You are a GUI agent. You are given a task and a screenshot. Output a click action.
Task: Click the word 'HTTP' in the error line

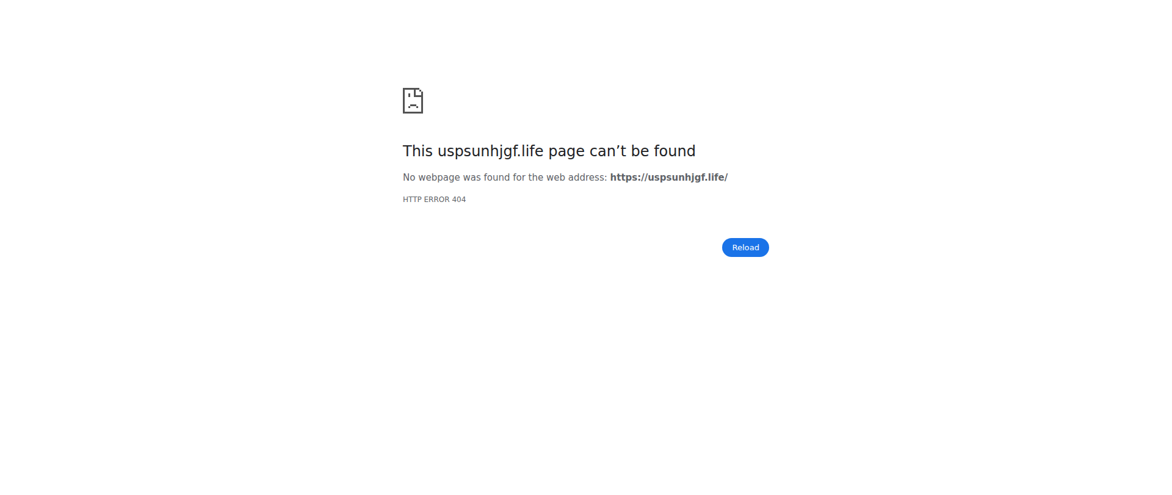click(x=412, y=200)
